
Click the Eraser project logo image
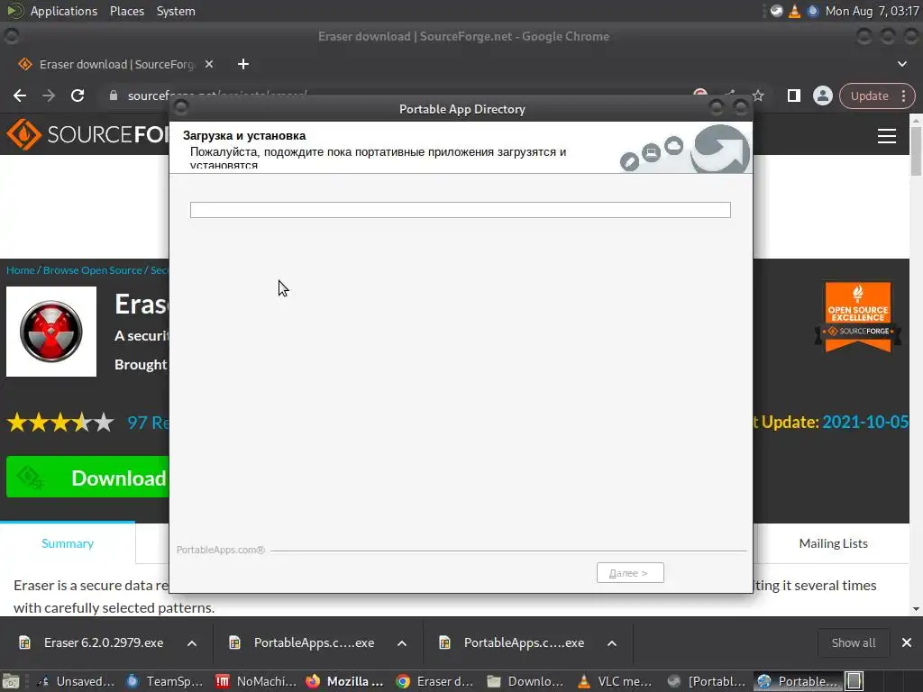point(51,332)
